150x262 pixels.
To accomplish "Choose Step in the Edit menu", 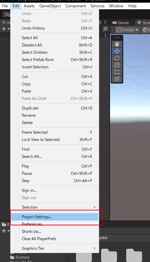I will pos(55,181).
